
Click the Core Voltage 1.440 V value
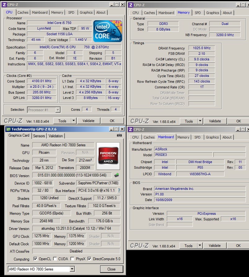(81, 40)
